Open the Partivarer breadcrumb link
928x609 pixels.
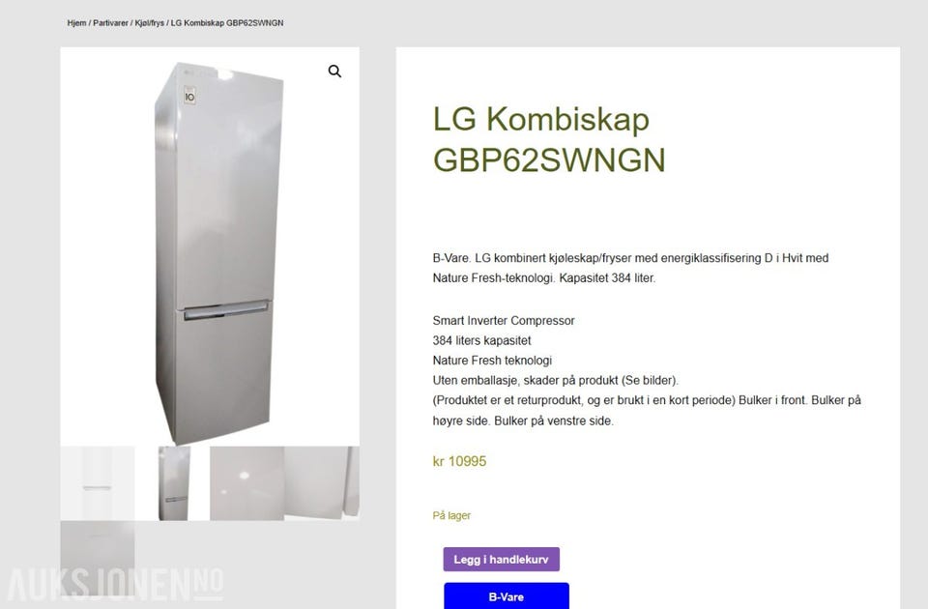point(110,23)
